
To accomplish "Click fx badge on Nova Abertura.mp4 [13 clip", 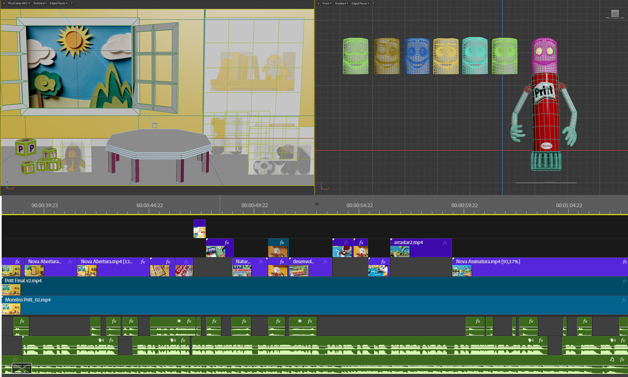I will click(143, 262).
